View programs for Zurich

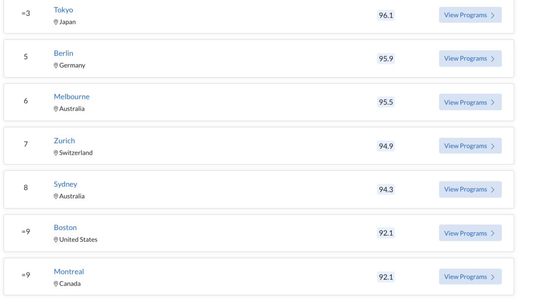(470, 146)
